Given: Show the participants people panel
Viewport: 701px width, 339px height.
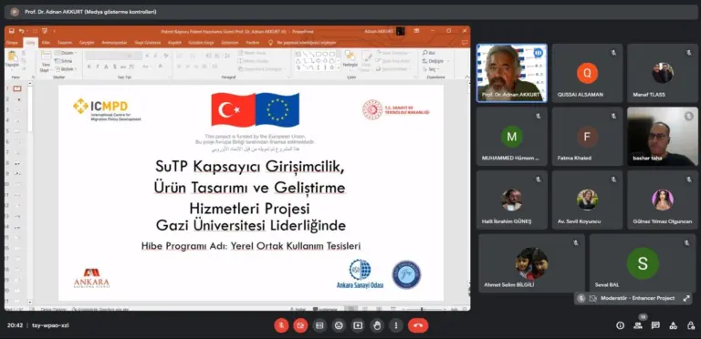Looking at the screenshot, I should coord(638,325).
